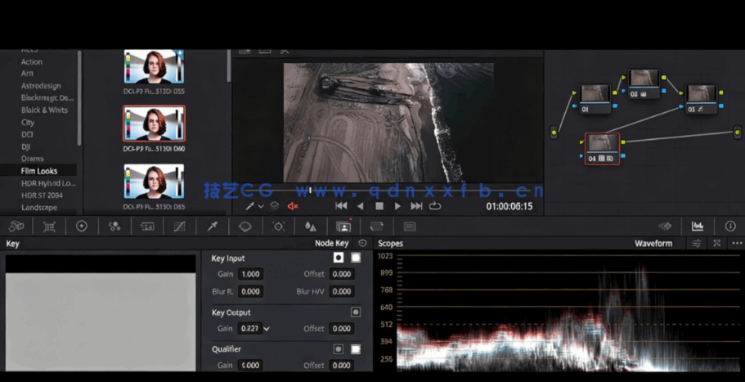Unmute audio with the red speaker icon
The height and width of the screenshot is (382, 745).
(293, 206)
